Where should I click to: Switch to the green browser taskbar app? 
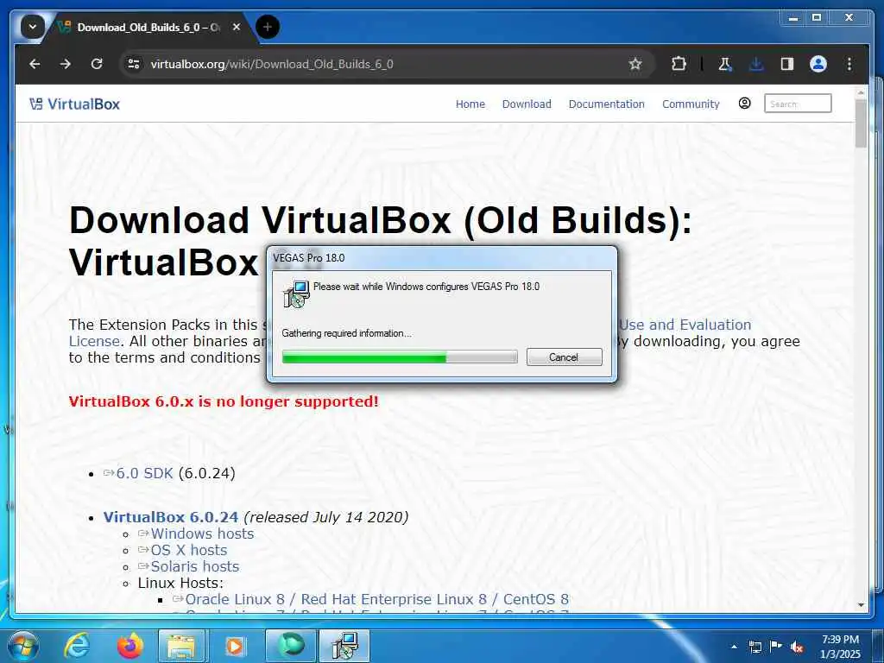[291, 646]
